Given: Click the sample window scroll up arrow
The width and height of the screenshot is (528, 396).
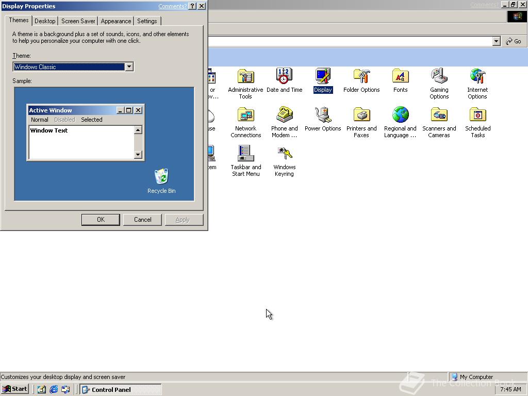Looking at the screenshot, I should (138, 130).
